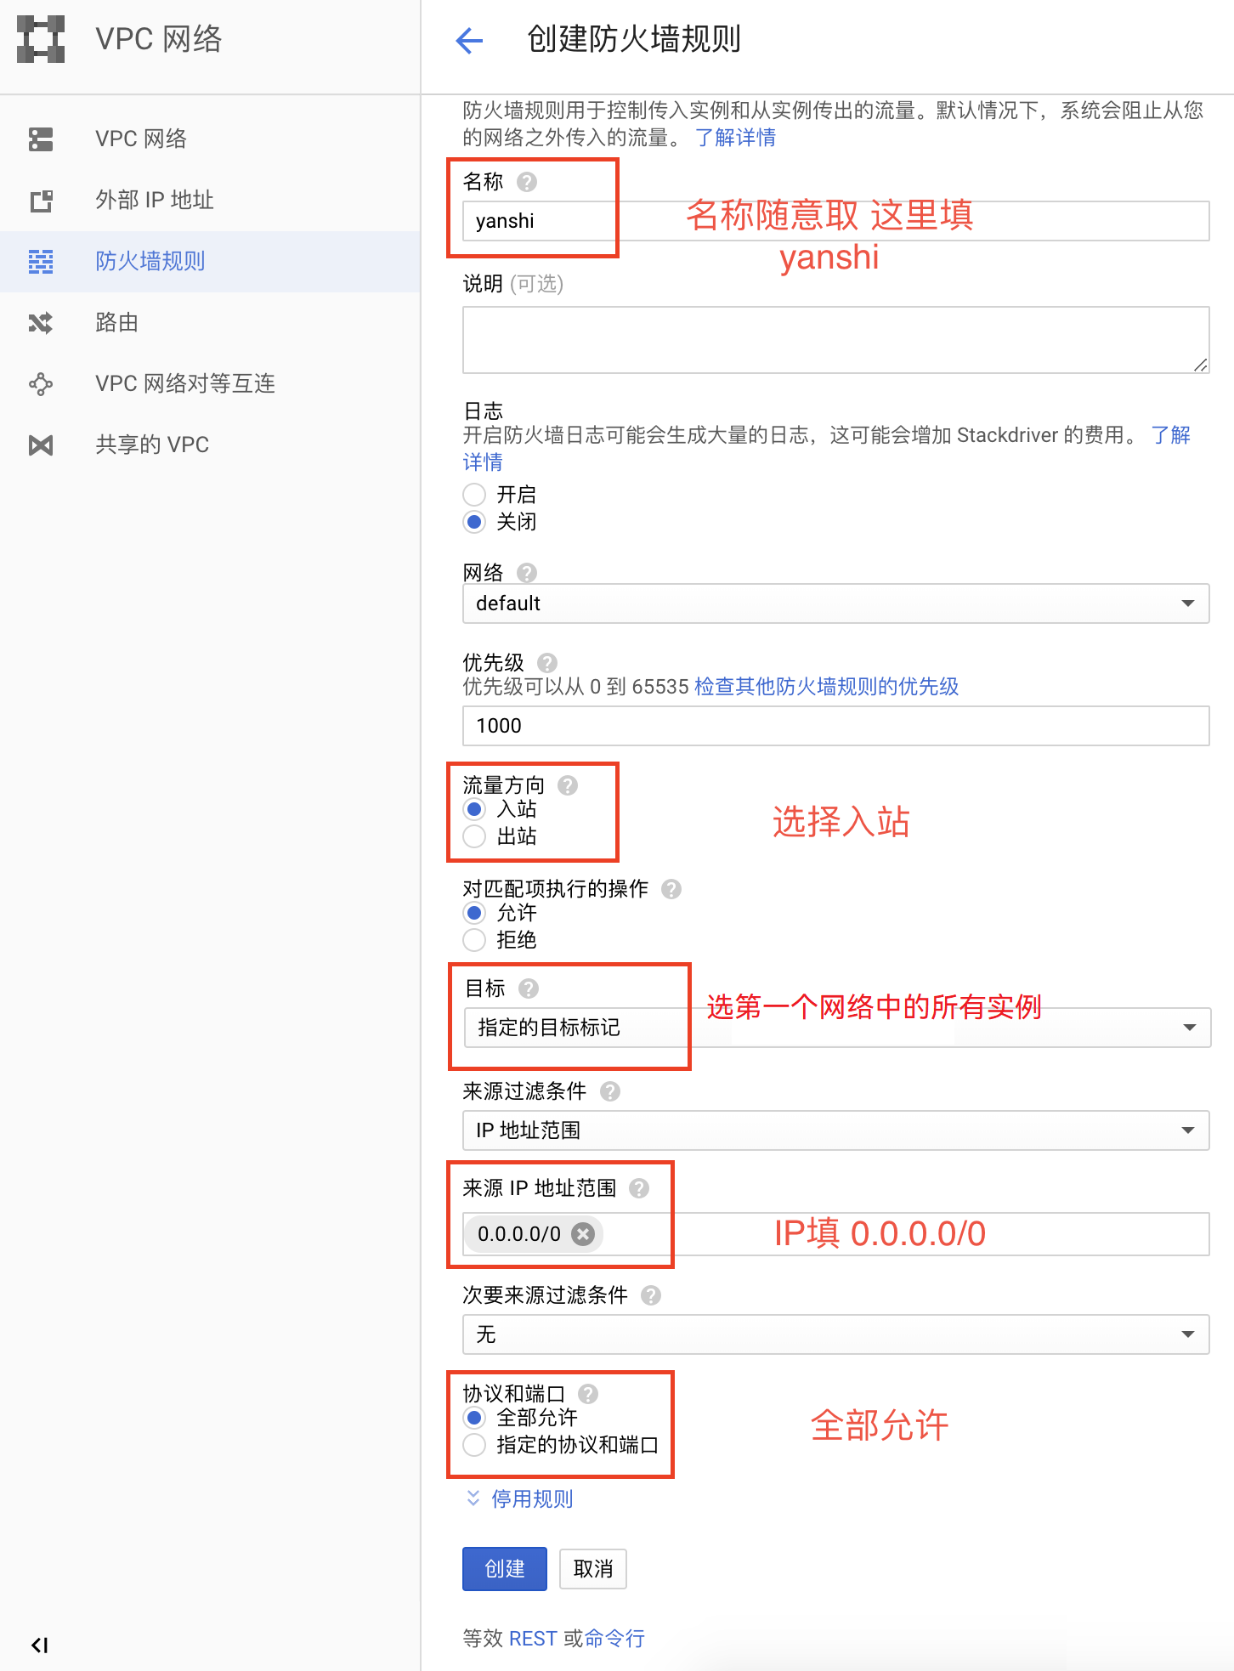Open the 命令行 equivalent link
This screenshot has width=1234, height=1671.
pos(614,1639)
